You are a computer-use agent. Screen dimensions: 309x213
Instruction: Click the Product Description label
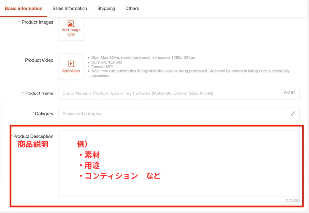tap(33, 136)
